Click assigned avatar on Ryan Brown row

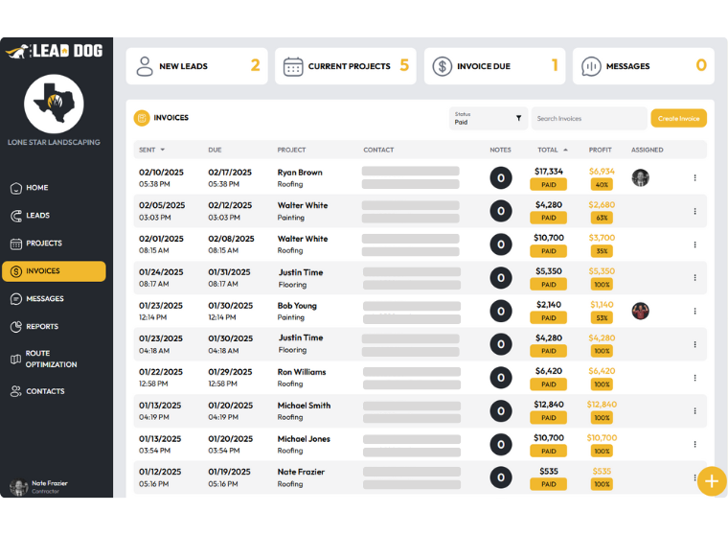[640, 178]
